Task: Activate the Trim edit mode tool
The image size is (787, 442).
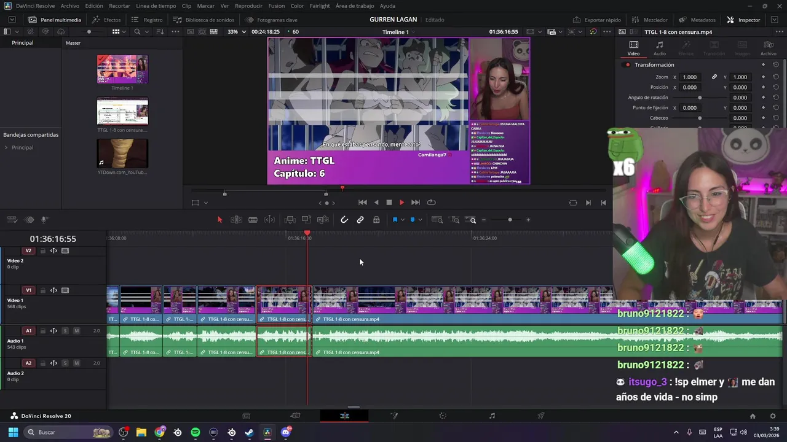Action: pos(236,220)
